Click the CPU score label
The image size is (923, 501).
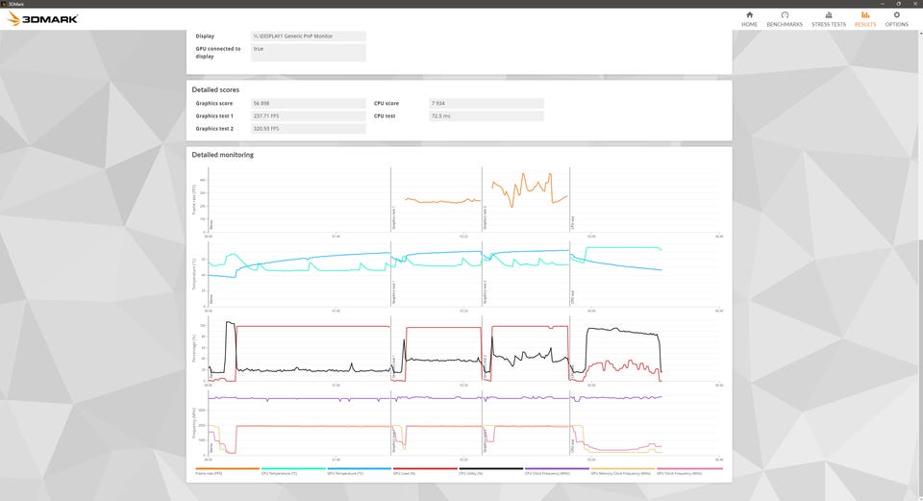[387, 103]
